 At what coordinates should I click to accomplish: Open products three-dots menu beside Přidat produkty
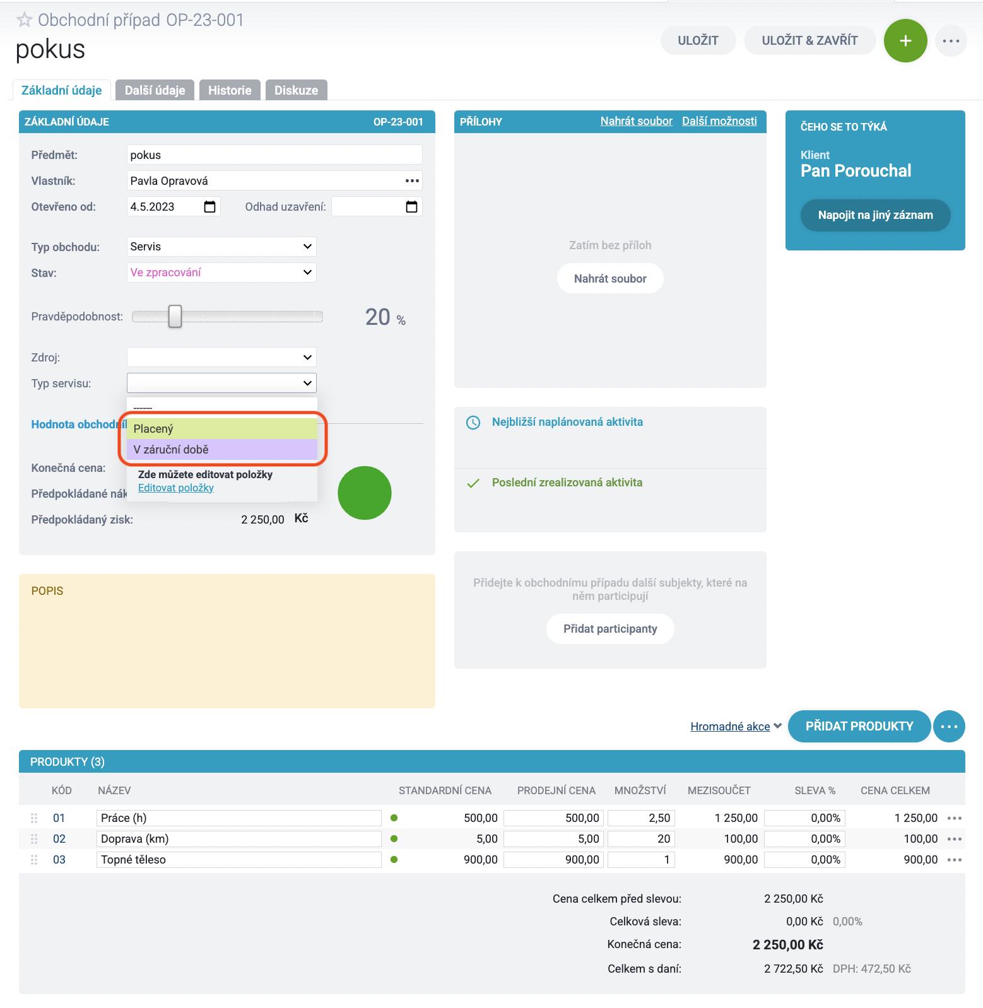(949, 726)
